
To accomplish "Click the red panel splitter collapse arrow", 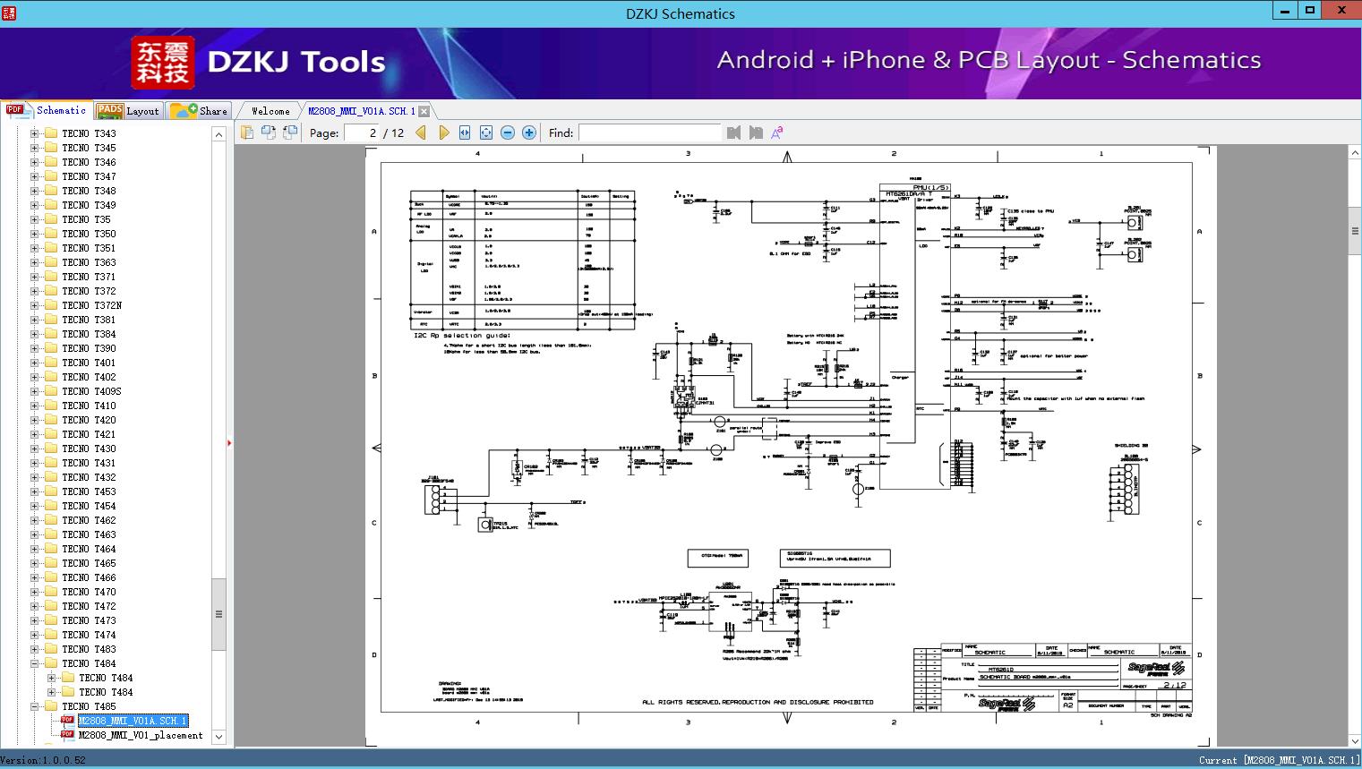I will pos(229,442).
